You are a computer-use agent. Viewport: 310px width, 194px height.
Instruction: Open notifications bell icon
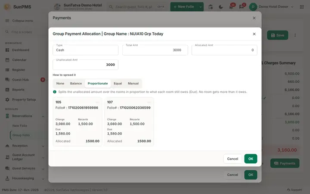[x=231, y=7]
